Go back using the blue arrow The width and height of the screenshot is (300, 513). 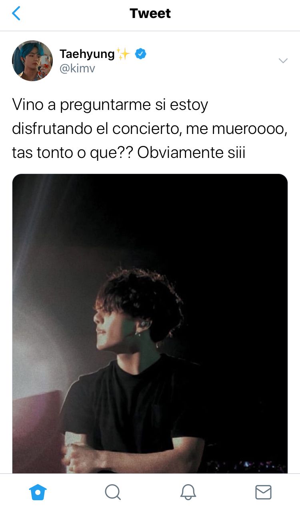16,14
